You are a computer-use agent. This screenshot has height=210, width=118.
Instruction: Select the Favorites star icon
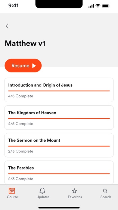tap(74, 191)
